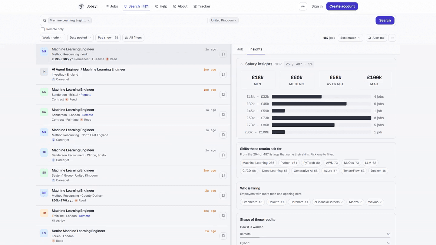The width and height of the screenshot is (436, 245).
Task: Bookmark the Method Resourcing York job
Action: click(x=223, y=54)
